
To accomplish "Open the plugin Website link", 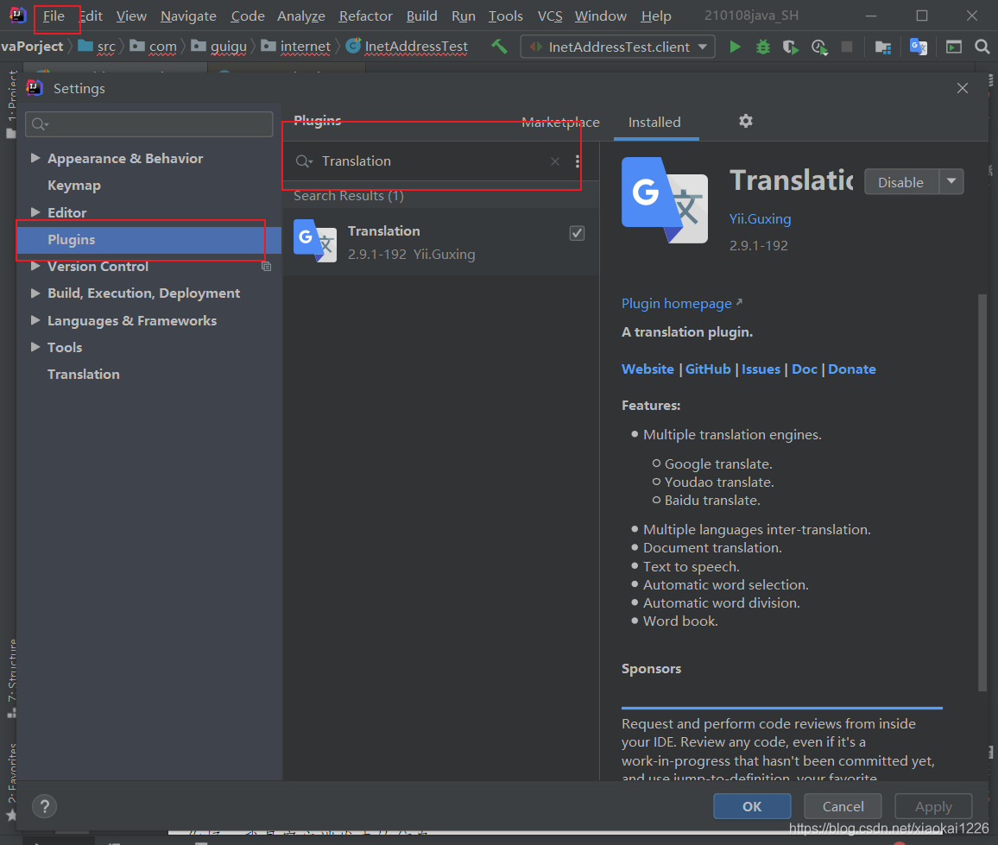I will click(647, 369).
